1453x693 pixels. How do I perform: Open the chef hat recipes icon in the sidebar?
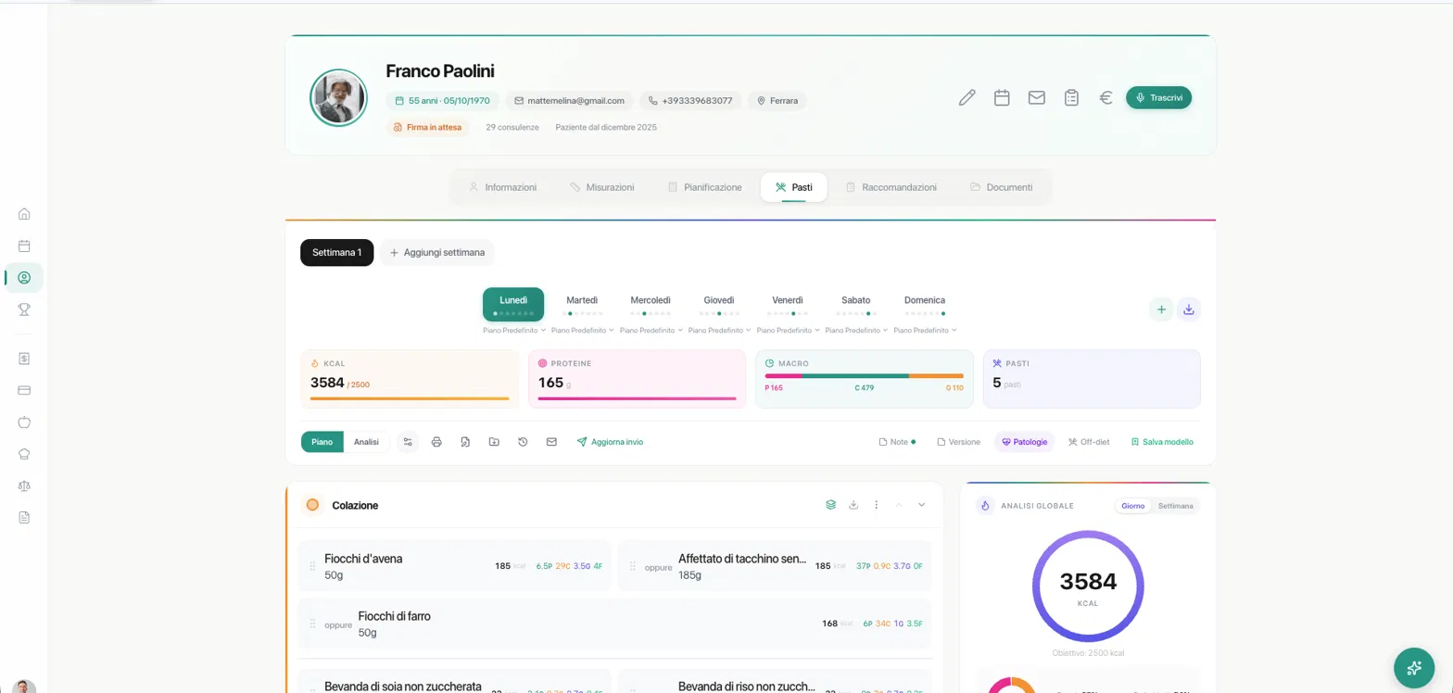[24, 454]
